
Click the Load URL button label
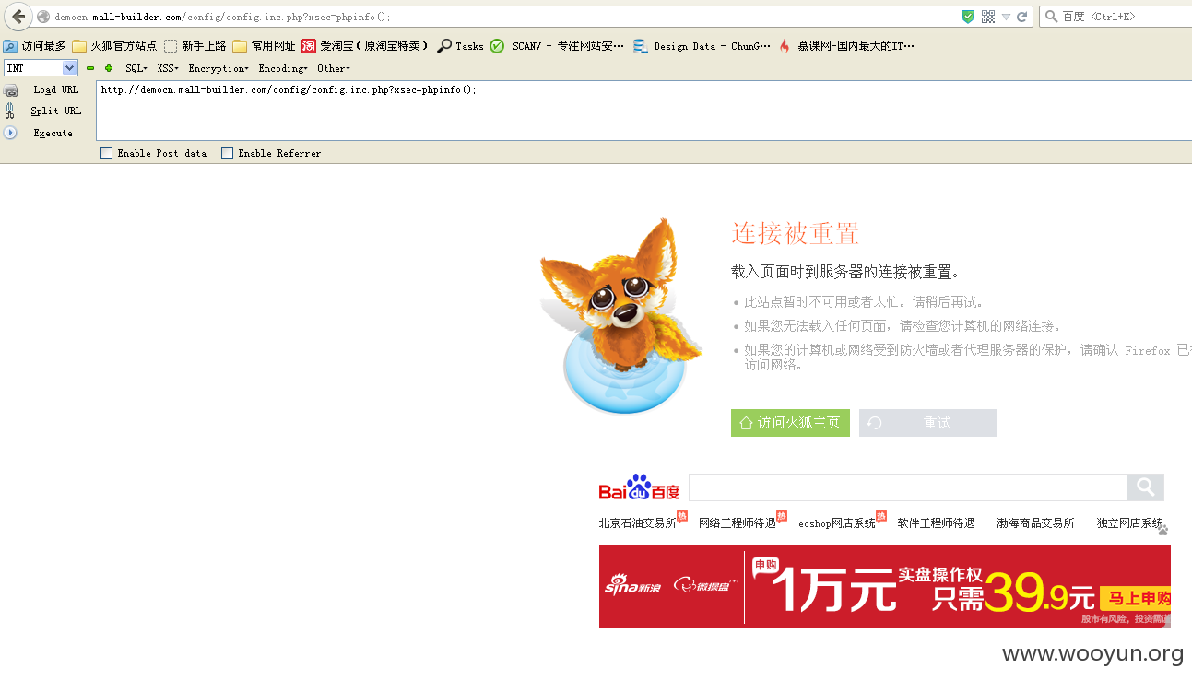point(56,90)
